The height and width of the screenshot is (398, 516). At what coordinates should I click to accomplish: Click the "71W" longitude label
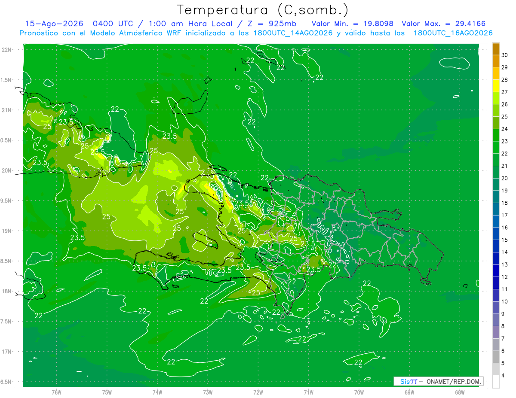(x=308, y=392)
